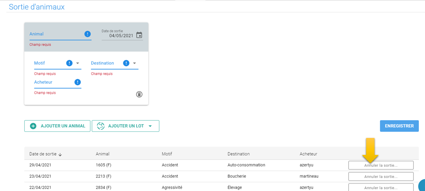Expand the Motif dropdown arrow
This screenshot has width=425, height=191.
[77, 63]
